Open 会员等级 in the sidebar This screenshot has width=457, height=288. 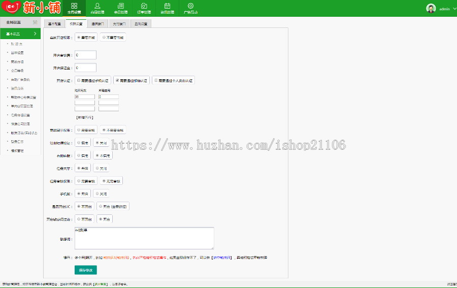17,71
